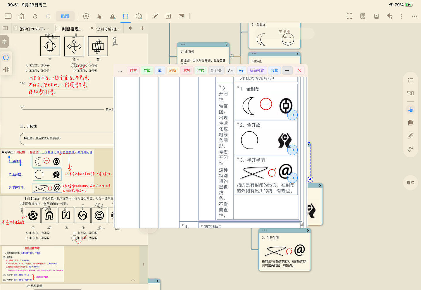Open the bookmark panel icon

[x=376, y=16]
